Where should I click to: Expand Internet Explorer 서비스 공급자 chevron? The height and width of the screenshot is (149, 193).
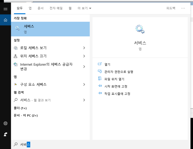click(84, 66)
